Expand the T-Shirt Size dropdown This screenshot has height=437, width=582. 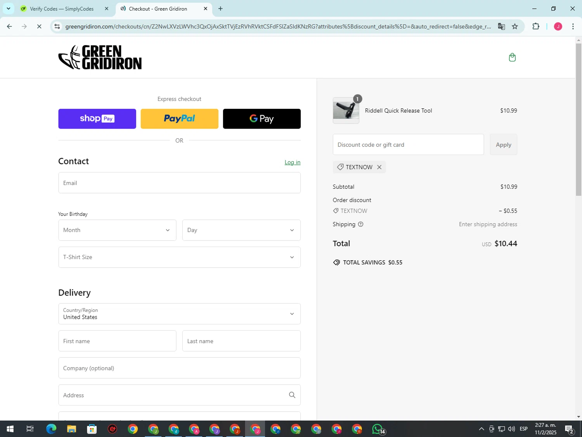pos(179,257)
